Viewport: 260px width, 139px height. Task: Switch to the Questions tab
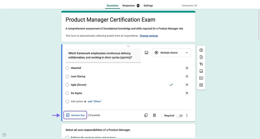[112, 5]
